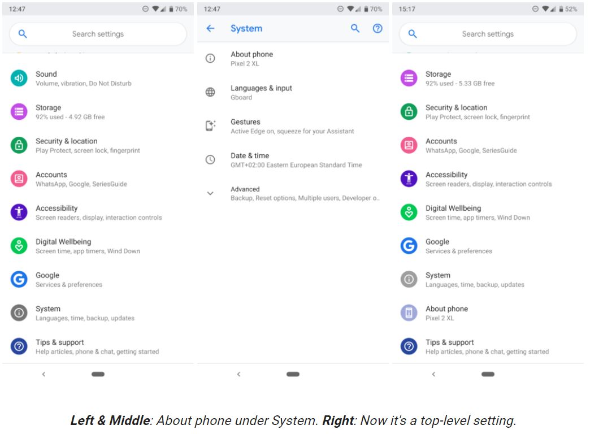Tap the Gestures phone-sparkle icon

210,126
